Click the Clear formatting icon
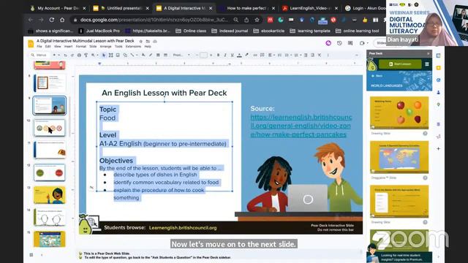 point(320,56)
